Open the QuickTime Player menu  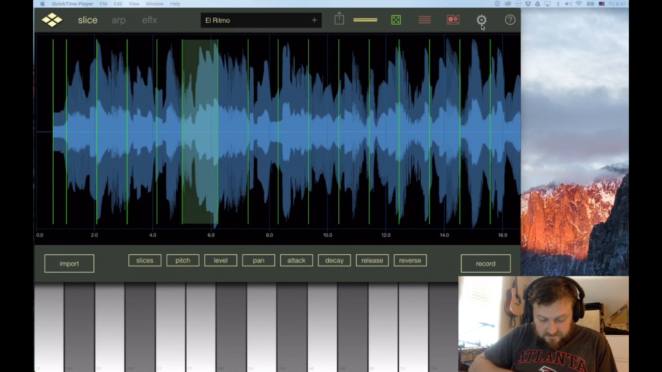72,4
